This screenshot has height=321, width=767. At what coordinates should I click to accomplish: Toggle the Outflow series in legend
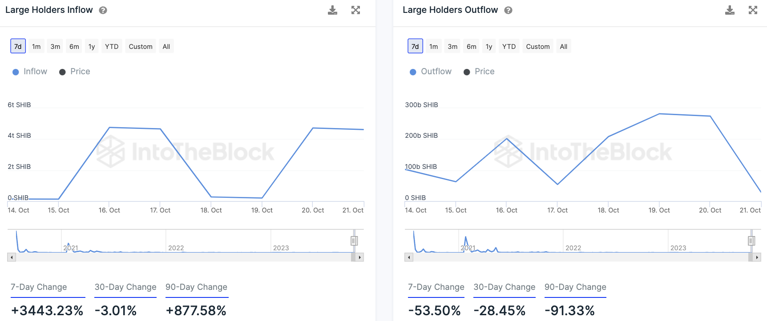click(x=431, y=72)
